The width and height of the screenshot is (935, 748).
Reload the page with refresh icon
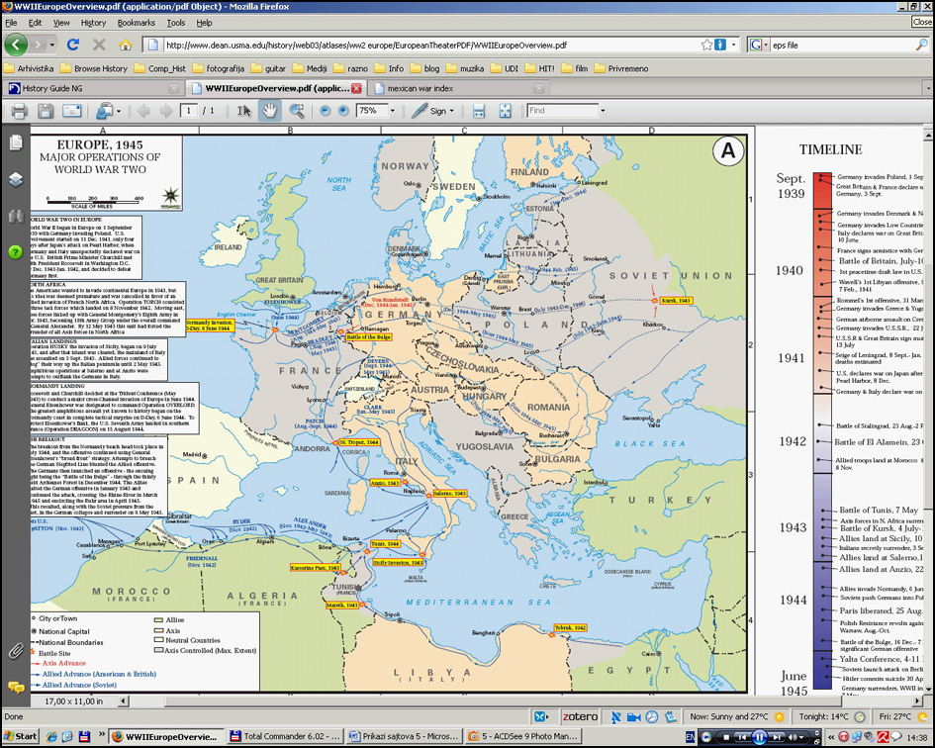pyautogui.click(x=72, y=45)
